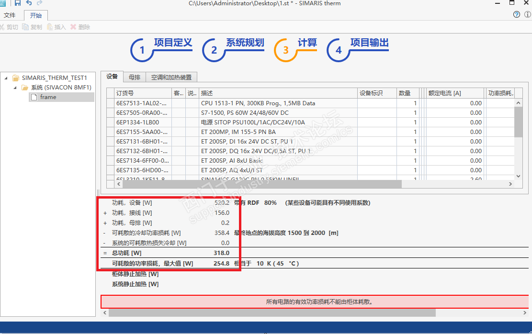Image resolution: width=532 pixels, height=334 pixels.
Task: Click the Redo arrow icon
Action: (x=39, y=3)
